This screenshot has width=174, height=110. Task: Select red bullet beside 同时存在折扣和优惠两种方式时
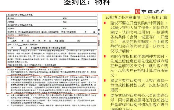105,56
